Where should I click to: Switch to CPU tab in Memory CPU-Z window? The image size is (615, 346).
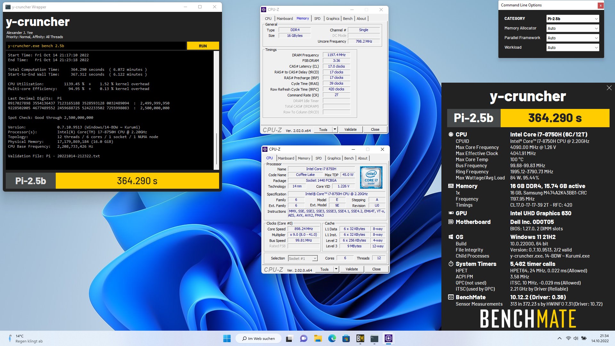(268, 19)
